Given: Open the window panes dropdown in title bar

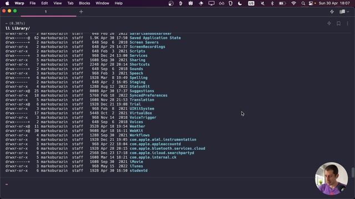Looking at the screenshot, I should point(344,12).
